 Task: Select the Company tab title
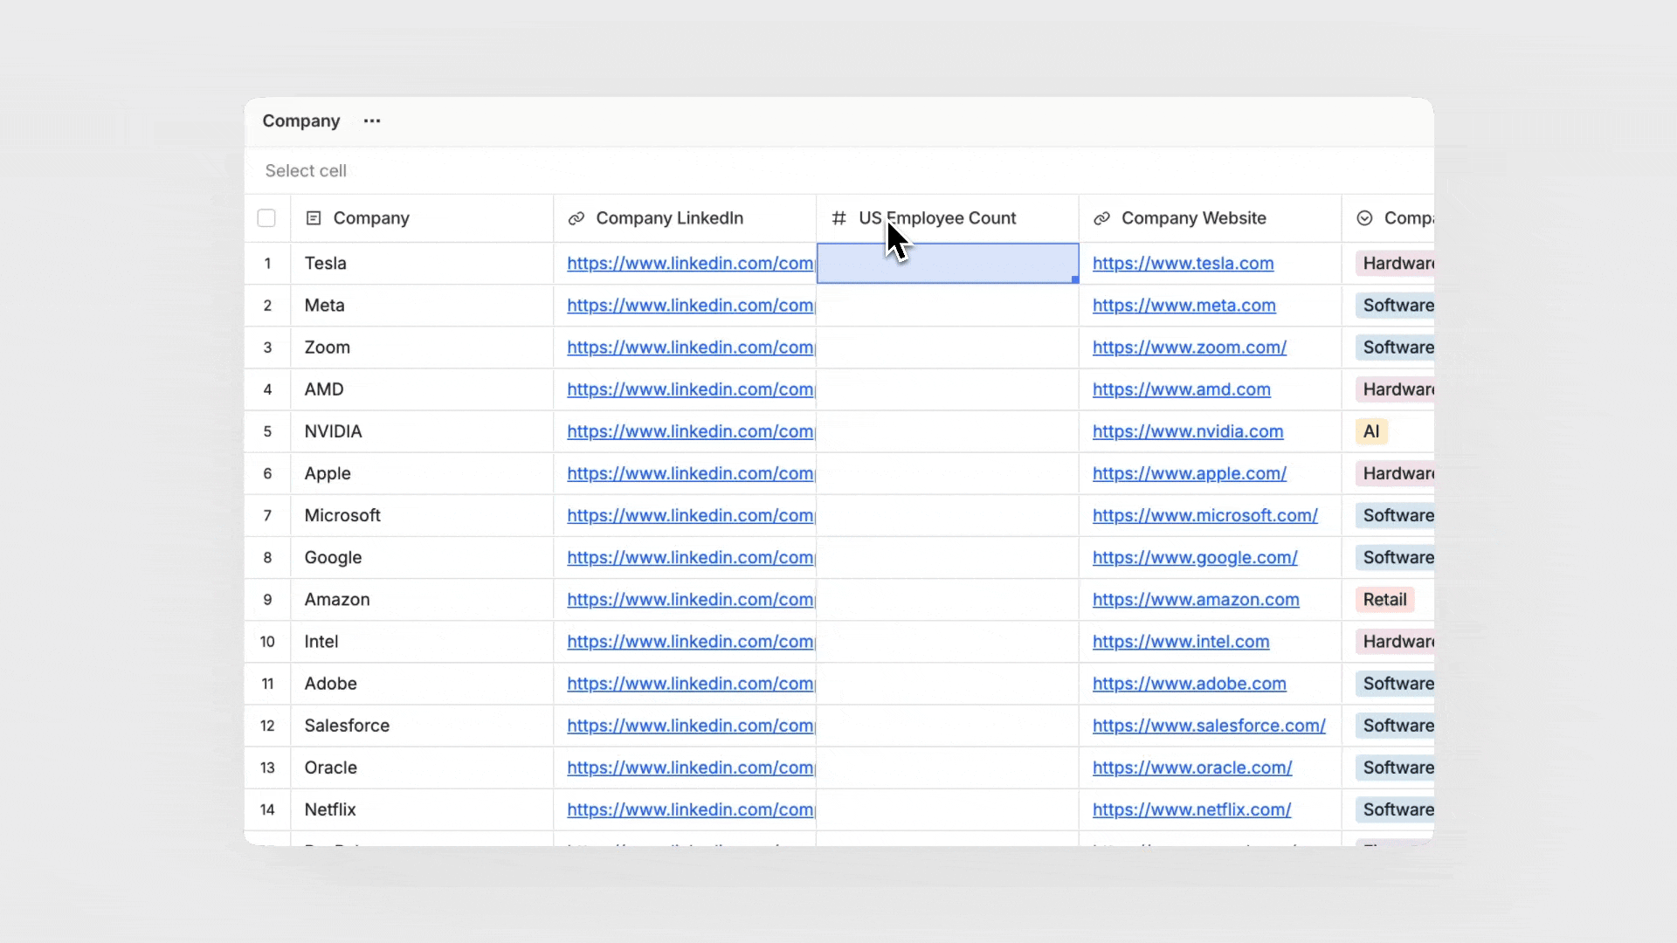pos(300,121)
